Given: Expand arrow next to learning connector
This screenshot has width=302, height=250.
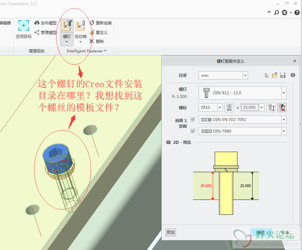Looking at the screenshot, I should [x=290, y=13].
